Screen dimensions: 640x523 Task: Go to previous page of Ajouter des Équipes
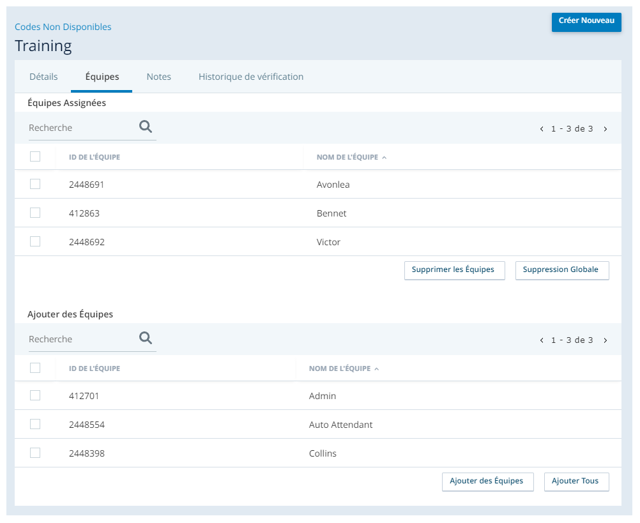[x=542, y=340]
